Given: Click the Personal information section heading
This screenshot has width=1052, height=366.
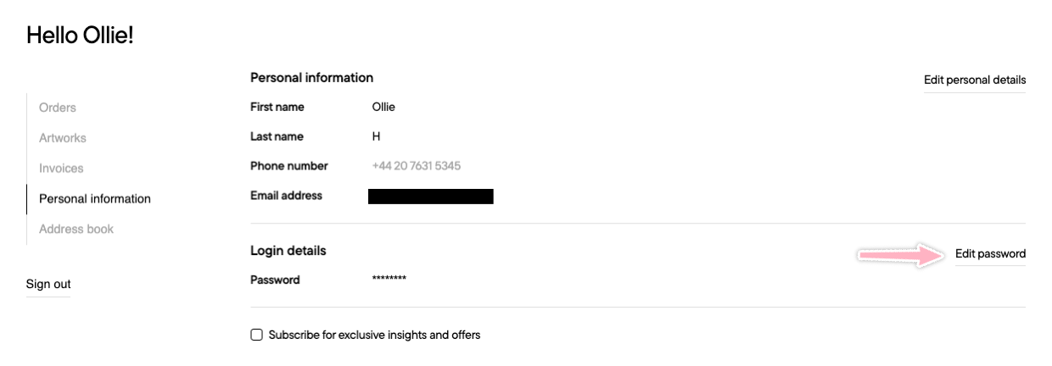Looking at the screenshot, I should pos(311,78).
